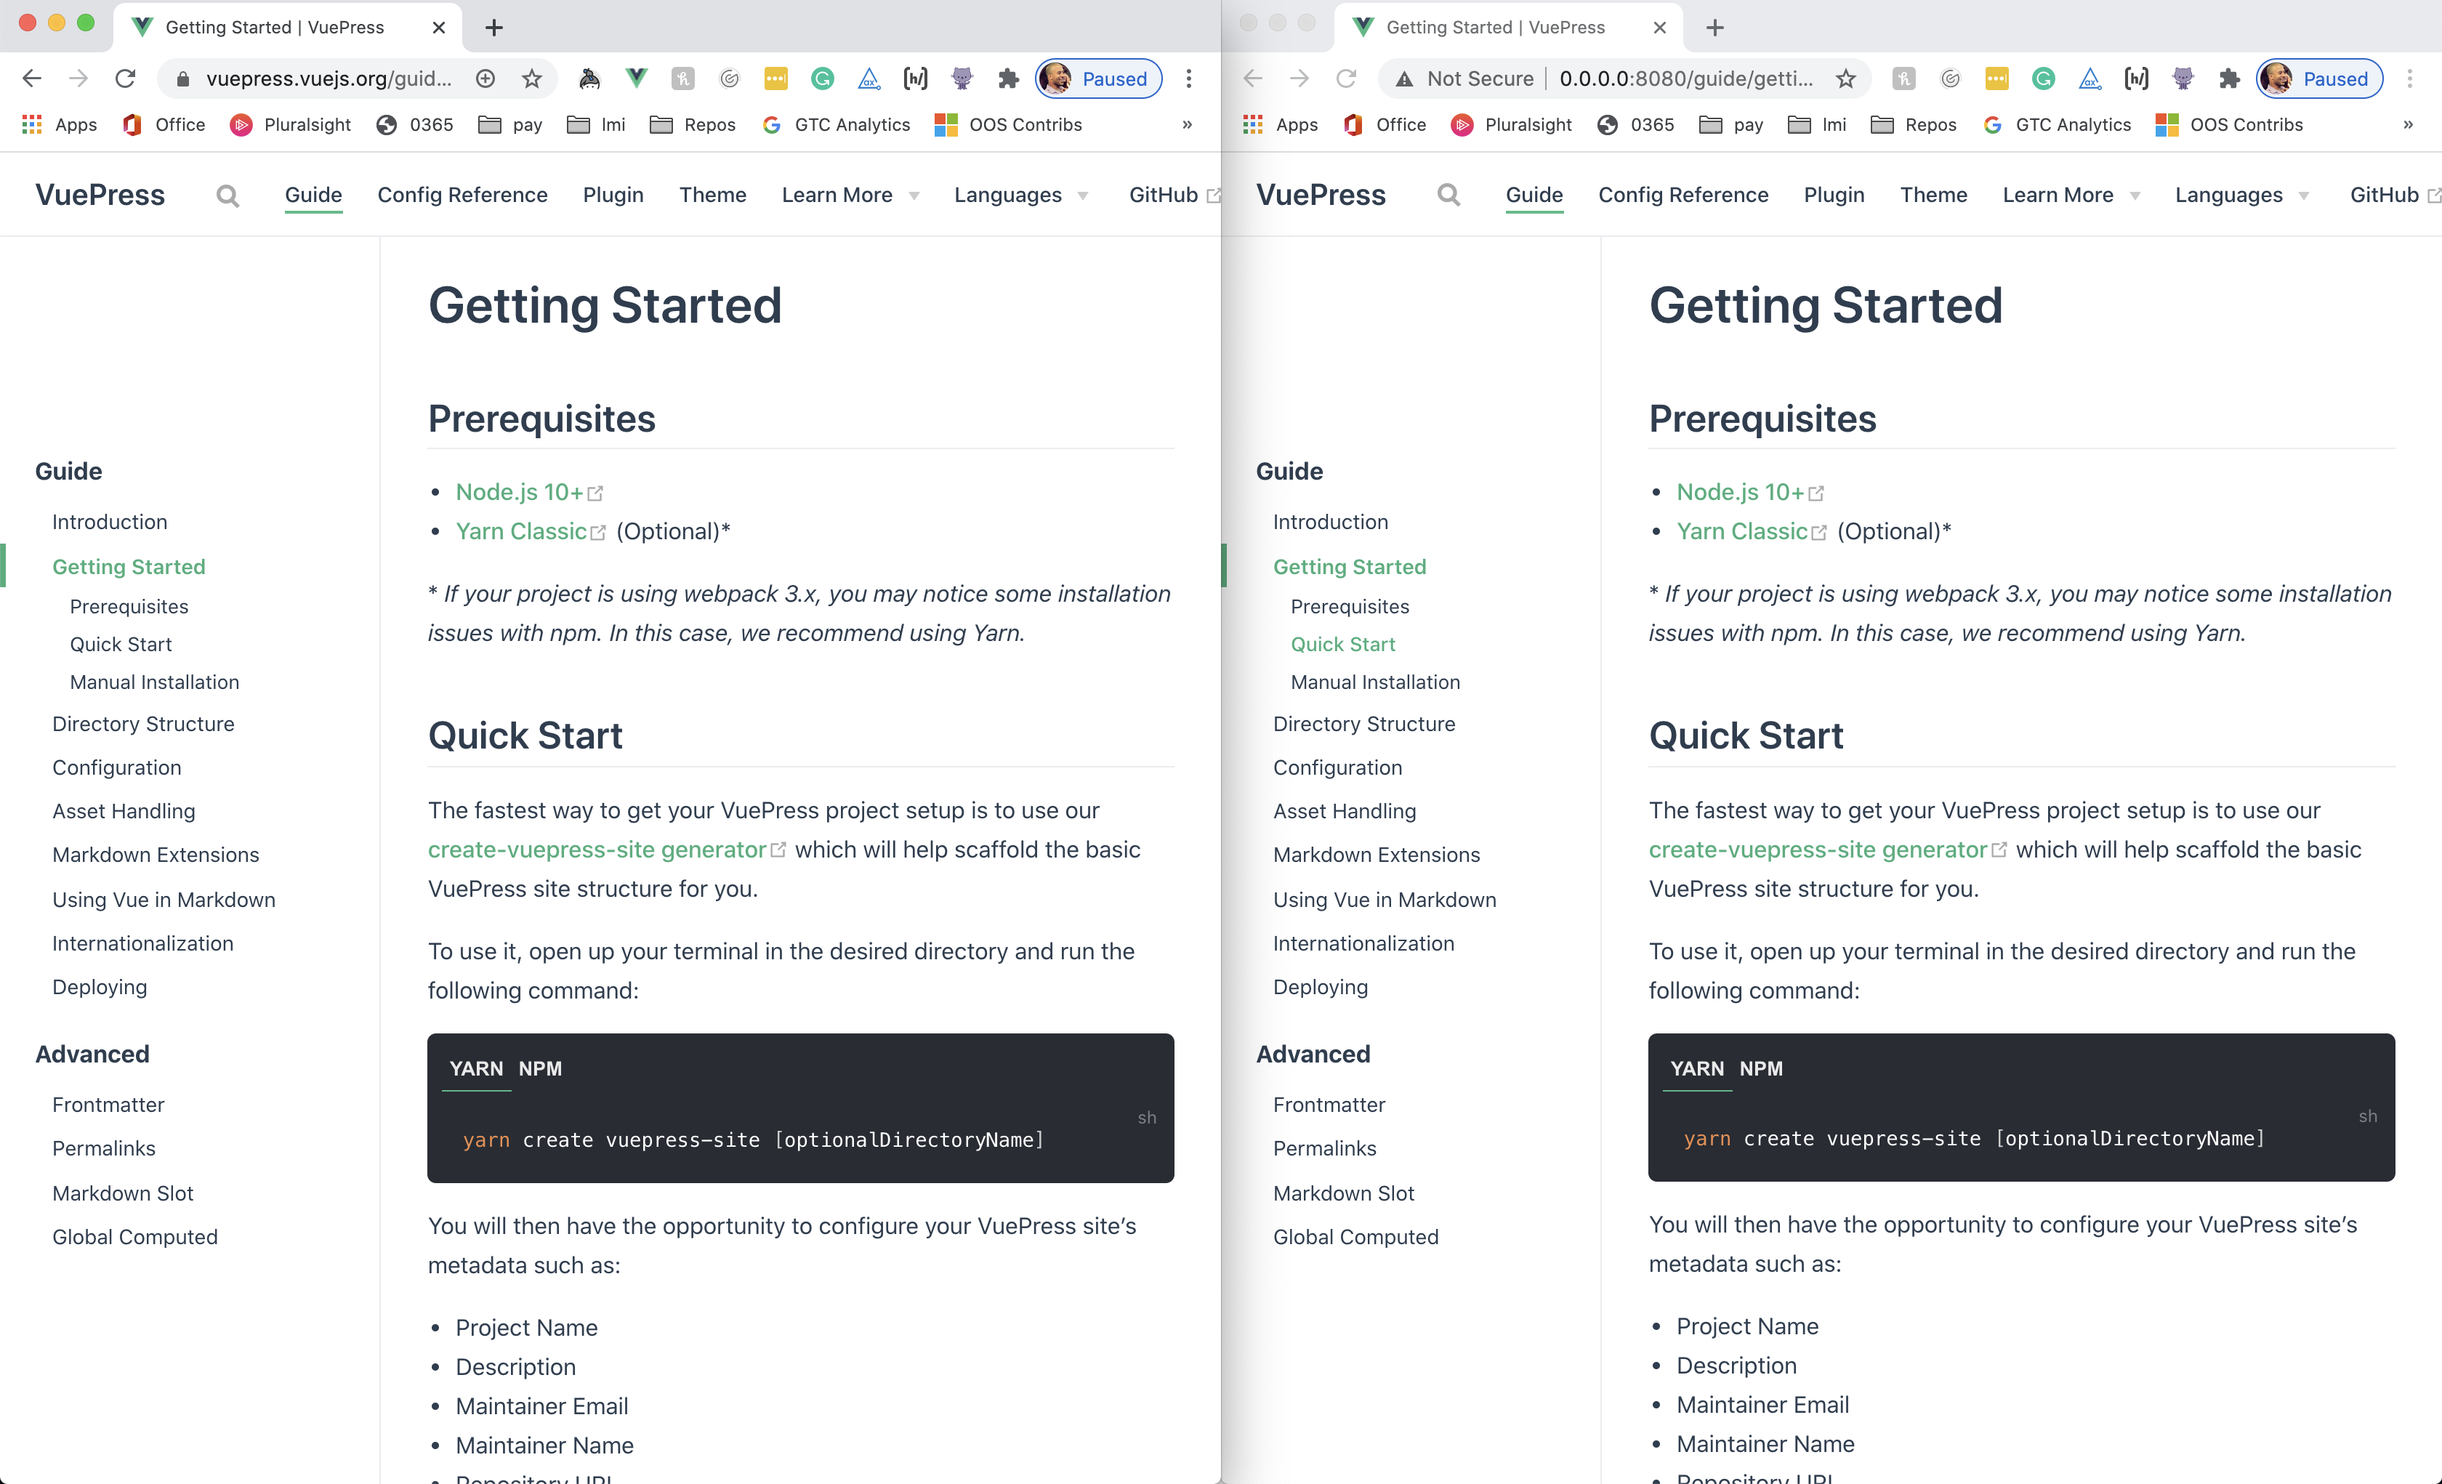The image size is (2442, 1484).
Task: Bookmark the page with star in right window
Action: coord(1845,78)
